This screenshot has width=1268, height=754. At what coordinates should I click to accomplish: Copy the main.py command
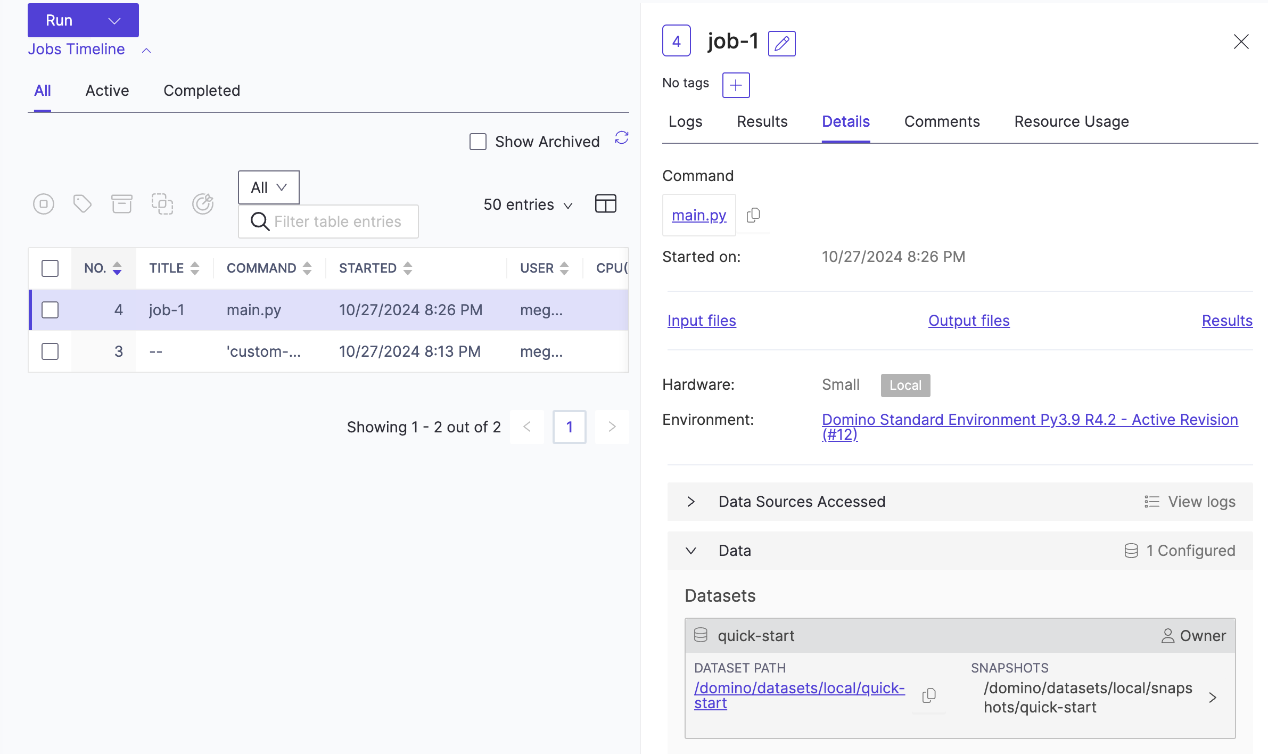pyautogui.click(x=753, y=215)
